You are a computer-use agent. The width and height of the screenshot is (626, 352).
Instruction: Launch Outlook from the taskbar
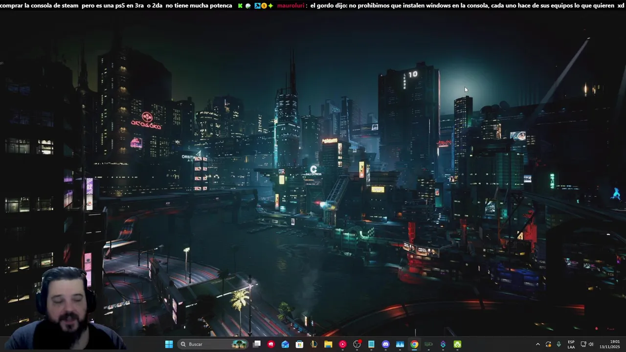tap(285, 344)
